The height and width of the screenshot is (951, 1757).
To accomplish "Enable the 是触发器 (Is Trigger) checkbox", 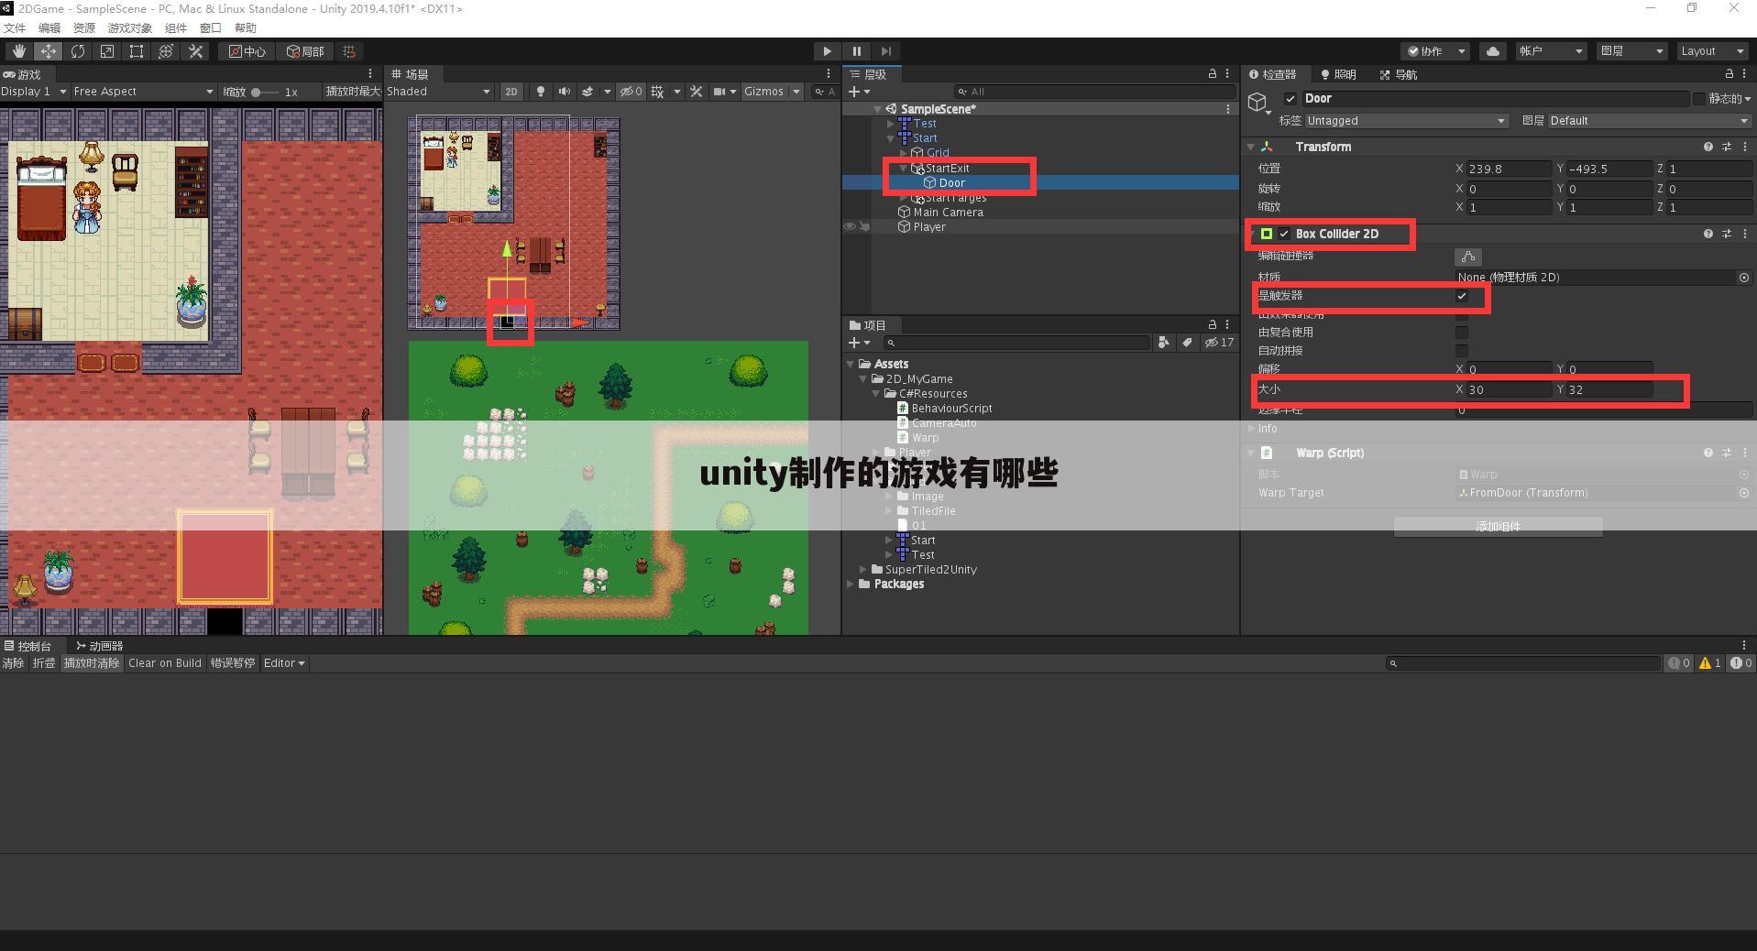I will (x=1461, y=296).
